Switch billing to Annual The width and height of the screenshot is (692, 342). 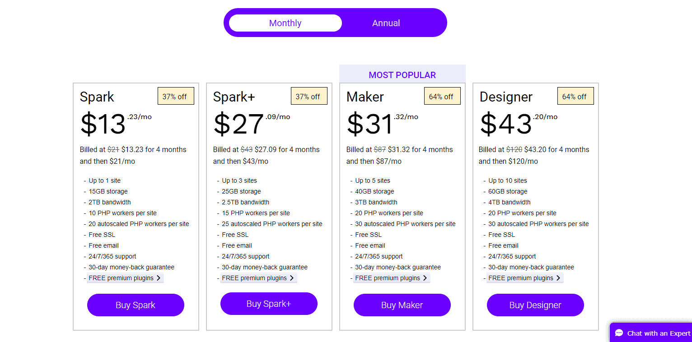pyautogui.click(x=386, y=23)
